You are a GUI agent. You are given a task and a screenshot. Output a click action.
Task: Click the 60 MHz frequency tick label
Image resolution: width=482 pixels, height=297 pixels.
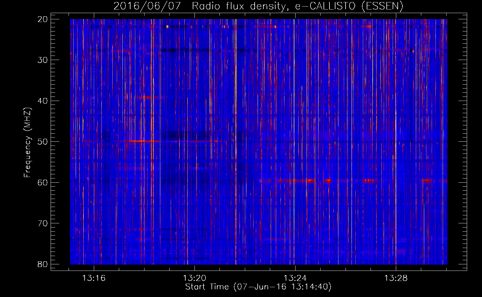(43, 182)
